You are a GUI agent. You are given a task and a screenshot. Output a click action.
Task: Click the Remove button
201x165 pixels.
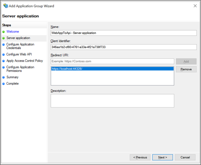click(x=186, y=69)
